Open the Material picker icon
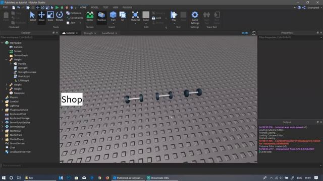Screen dimensions: 323x181 (135, 15)
